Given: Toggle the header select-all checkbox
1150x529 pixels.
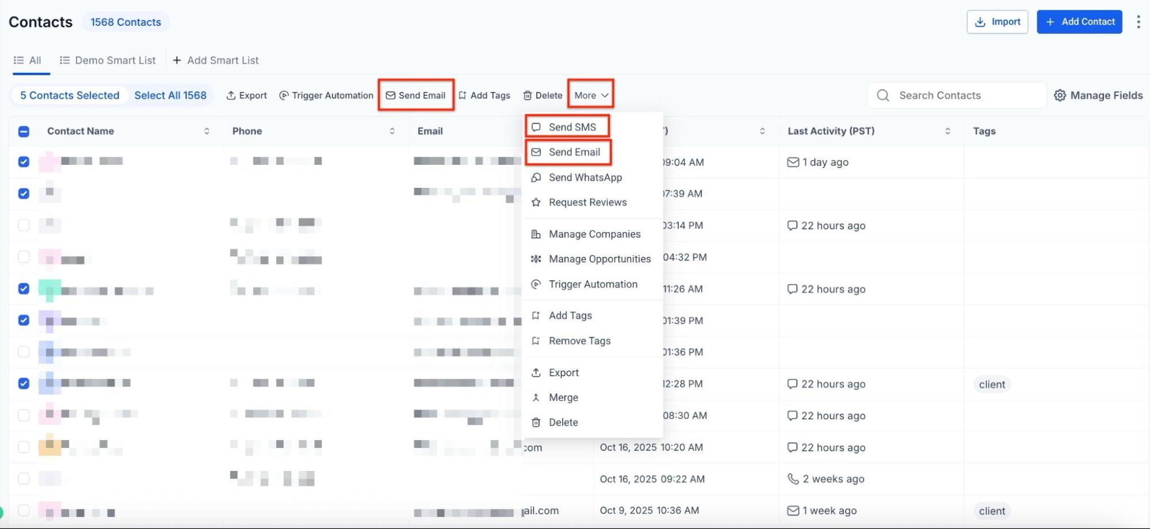Looking at the screenshot, I should tap(24, 132).
